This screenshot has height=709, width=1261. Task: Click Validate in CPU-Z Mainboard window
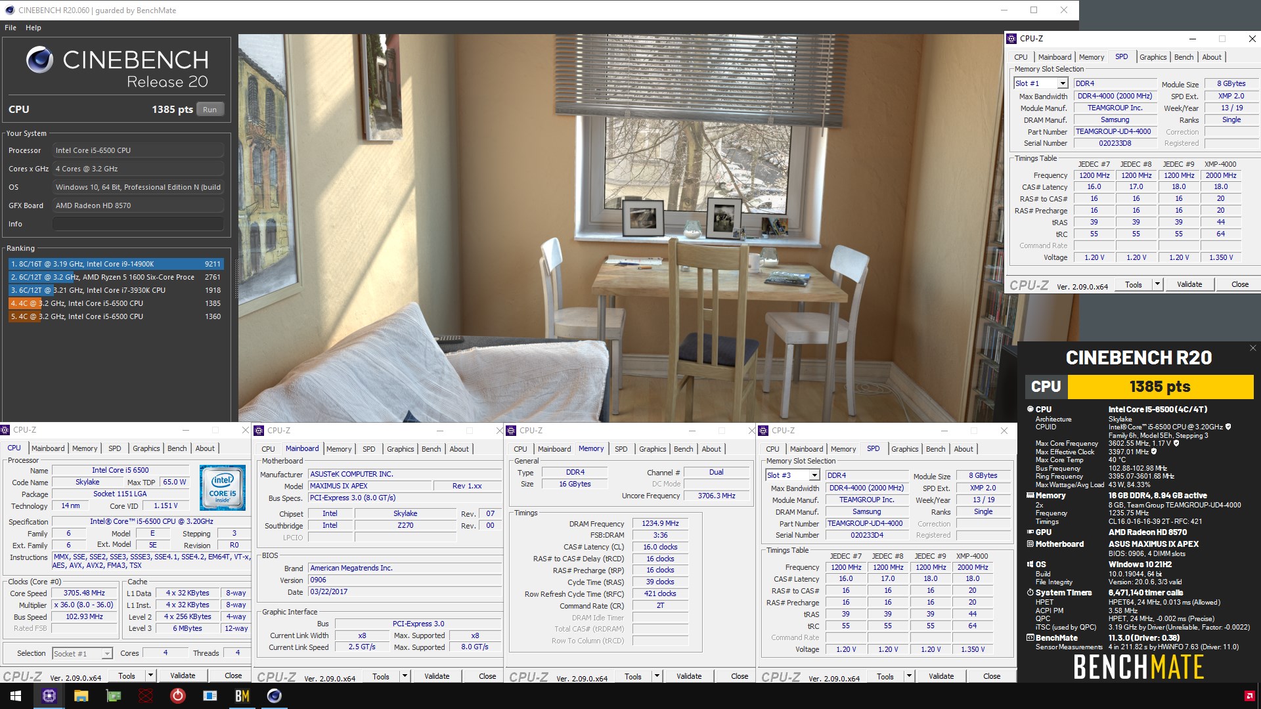[437, 676]
